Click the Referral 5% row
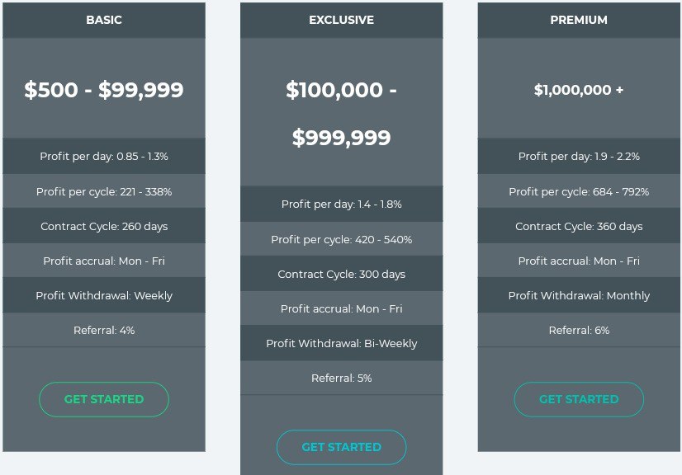682x475 pixels. point(341,378)
